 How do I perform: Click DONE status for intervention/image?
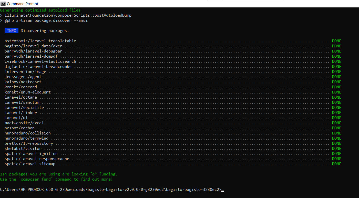coord(337,72)
